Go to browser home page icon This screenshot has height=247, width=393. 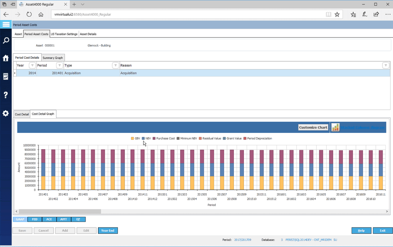pyautogui.click(x=41, y=14)
